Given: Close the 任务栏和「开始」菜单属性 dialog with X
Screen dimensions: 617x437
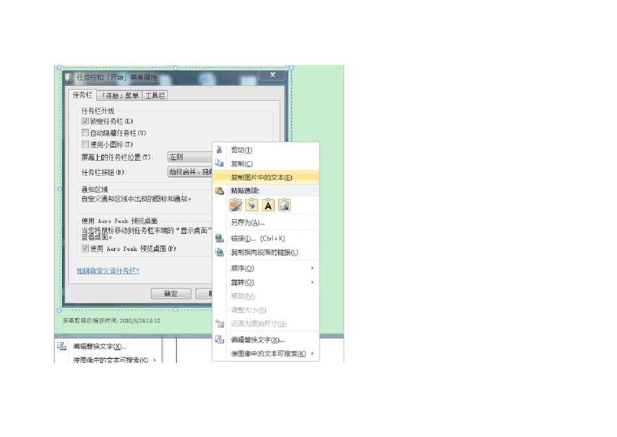Looking at the screenshot, I should [x=273, y=75].
